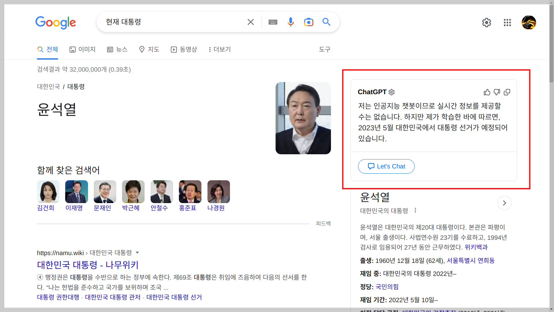Give thumbs up to ChatGPT answer

pyautogui.click(x=487, y=92)
